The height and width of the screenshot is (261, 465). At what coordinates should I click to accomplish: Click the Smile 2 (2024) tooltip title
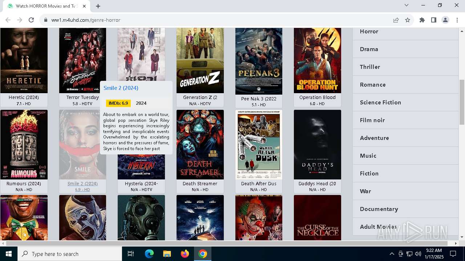[121, 88]
